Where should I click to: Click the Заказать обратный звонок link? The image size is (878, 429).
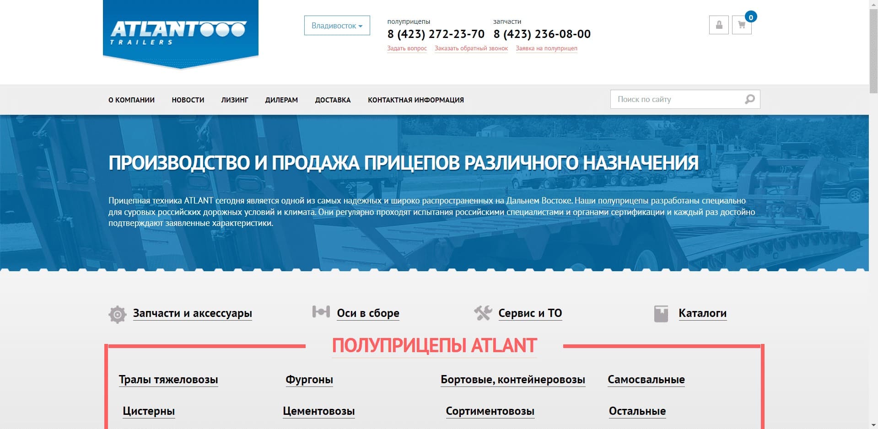click(471, 48)
